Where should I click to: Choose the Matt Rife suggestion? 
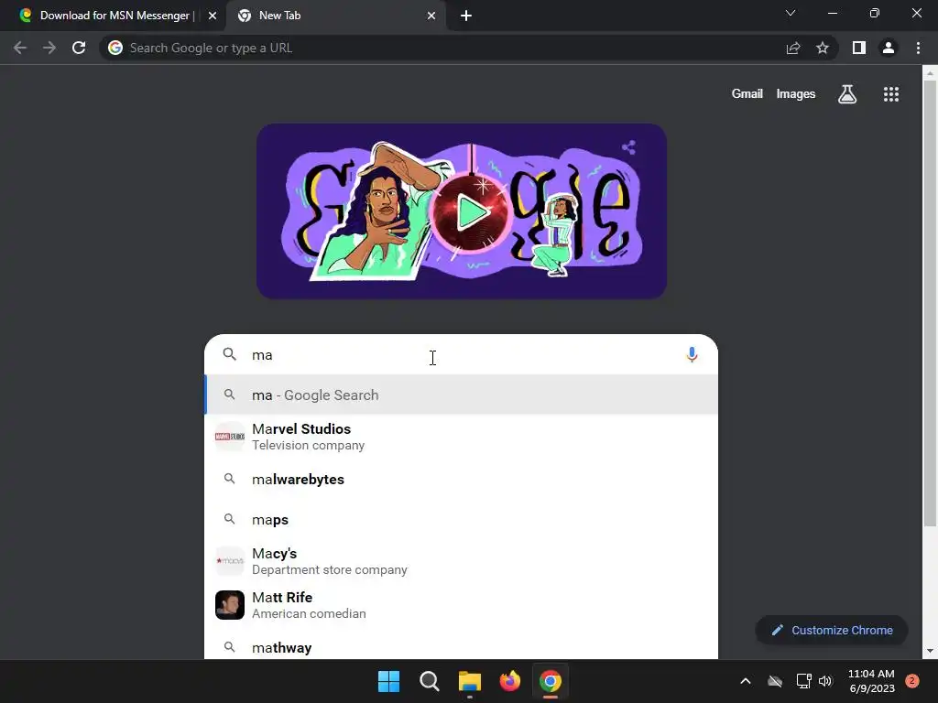[461, 605]
